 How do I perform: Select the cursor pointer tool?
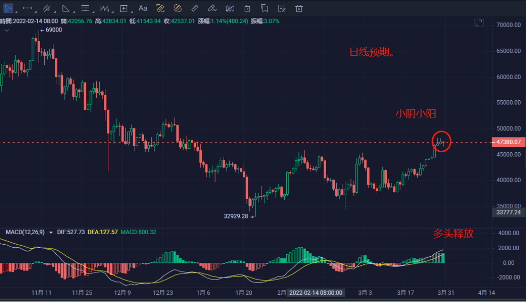click(x=8, y=8)
